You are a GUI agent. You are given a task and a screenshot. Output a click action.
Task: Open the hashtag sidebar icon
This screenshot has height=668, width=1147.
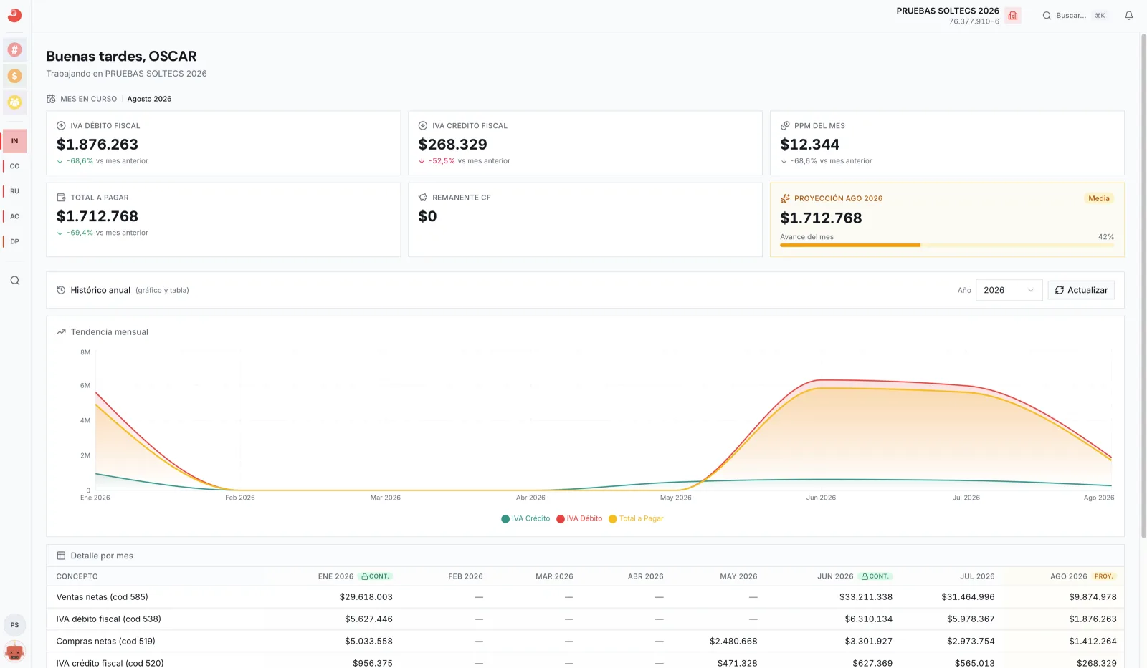click(14, 49)
